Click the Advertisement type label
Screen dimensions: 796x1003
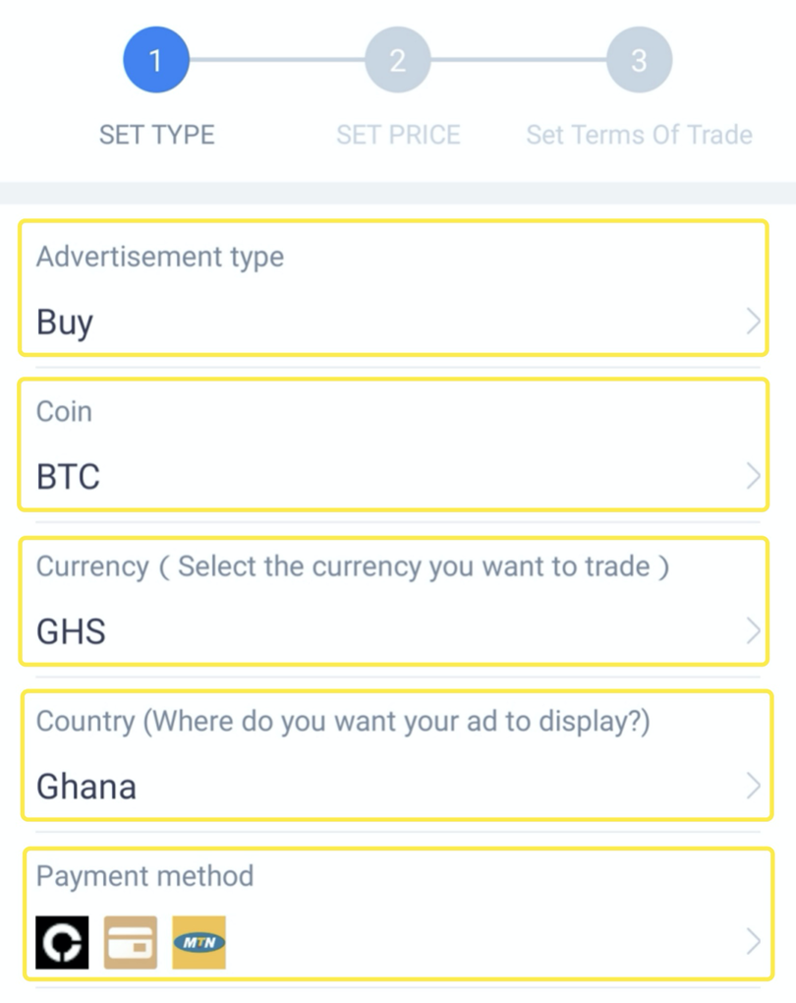point(160,257)
